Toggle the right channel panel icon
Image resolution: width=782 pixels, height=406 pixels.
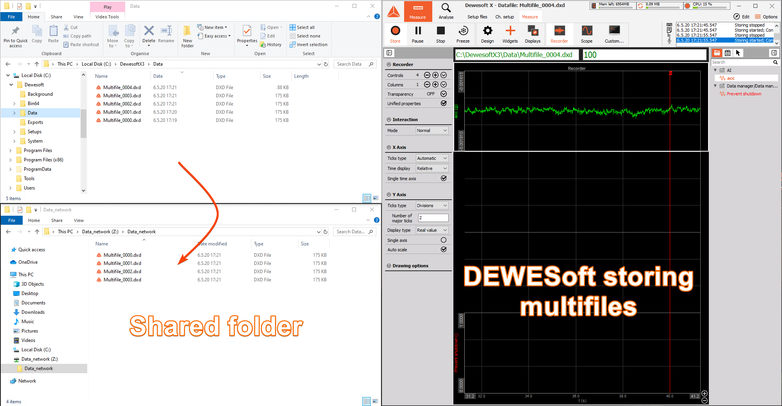774,53
